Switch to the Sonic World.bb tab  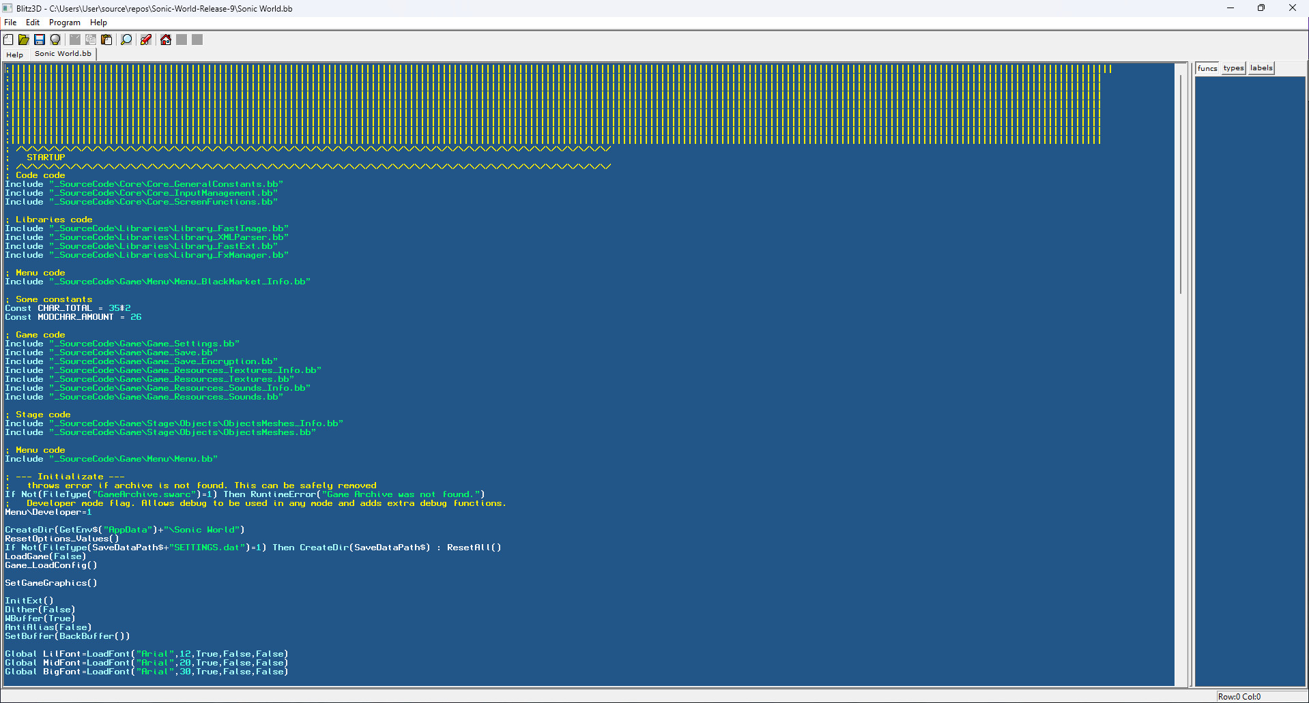pyautogui.click(x=63, y=53)
